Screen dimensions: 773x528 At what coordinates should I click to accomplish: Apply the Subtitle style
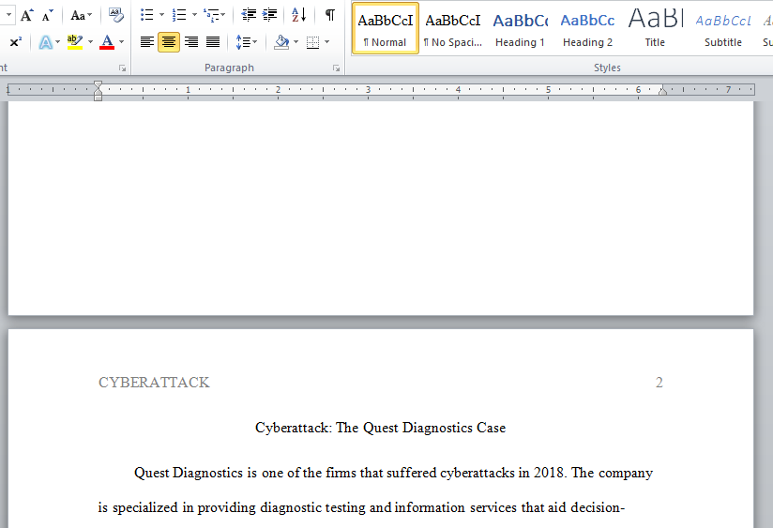[723, 28]
